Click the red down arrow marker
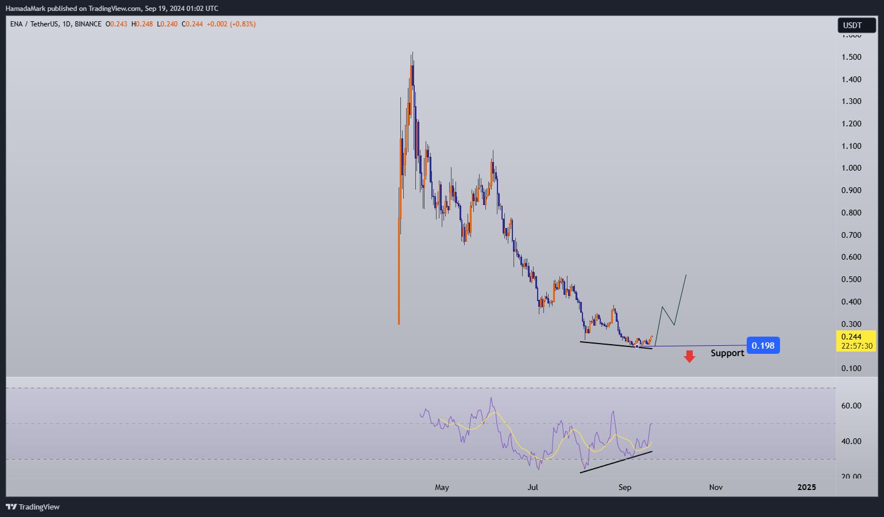 (689, 357)
